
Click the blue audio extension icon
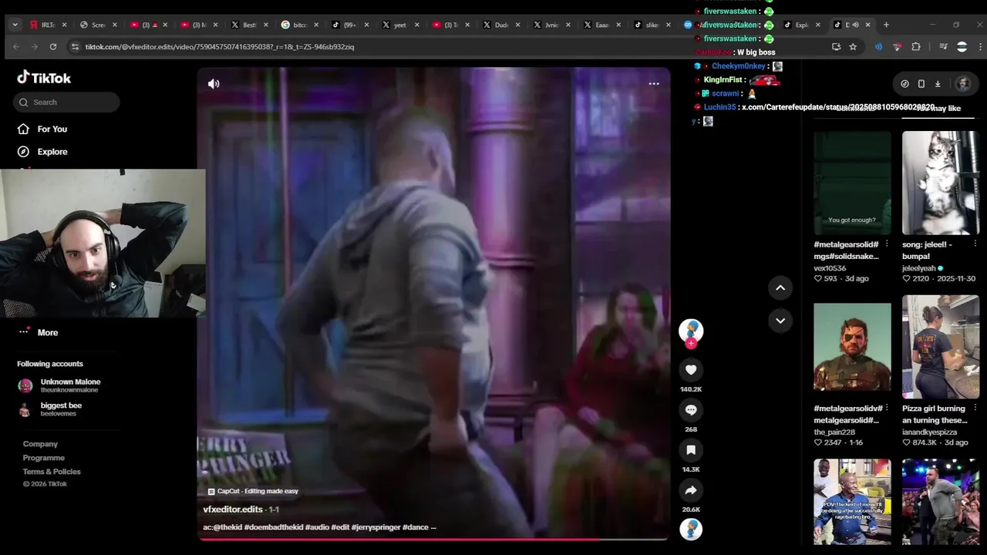[878, 47]
